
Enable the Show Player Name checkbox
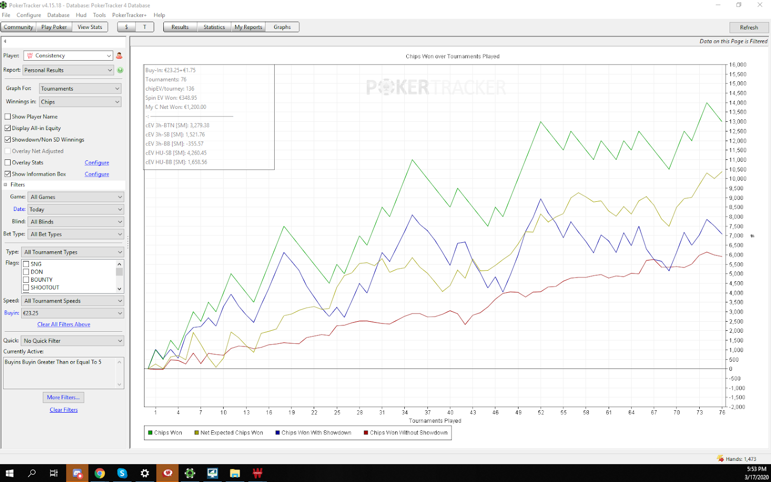click(x=8, y=117)
